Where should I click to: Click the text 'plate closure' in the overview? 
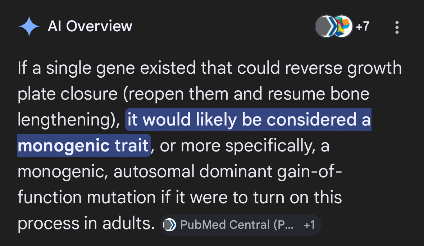67,94
